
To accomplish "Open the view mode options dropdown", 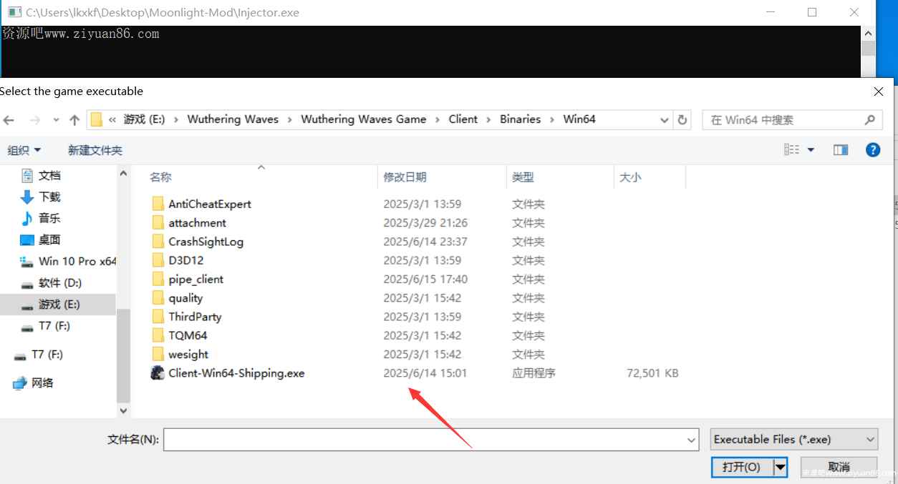I will point(811,149).
